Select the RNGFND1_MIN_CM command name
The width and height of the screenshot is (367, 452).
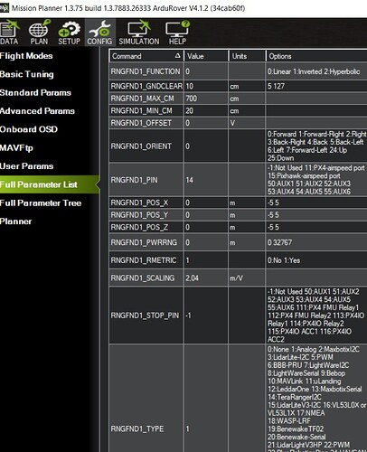[x=141, y=110]
